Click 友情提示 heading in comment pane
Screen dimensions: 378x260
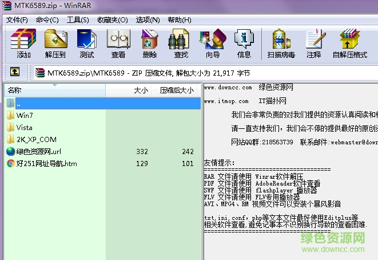pos(219,163)
